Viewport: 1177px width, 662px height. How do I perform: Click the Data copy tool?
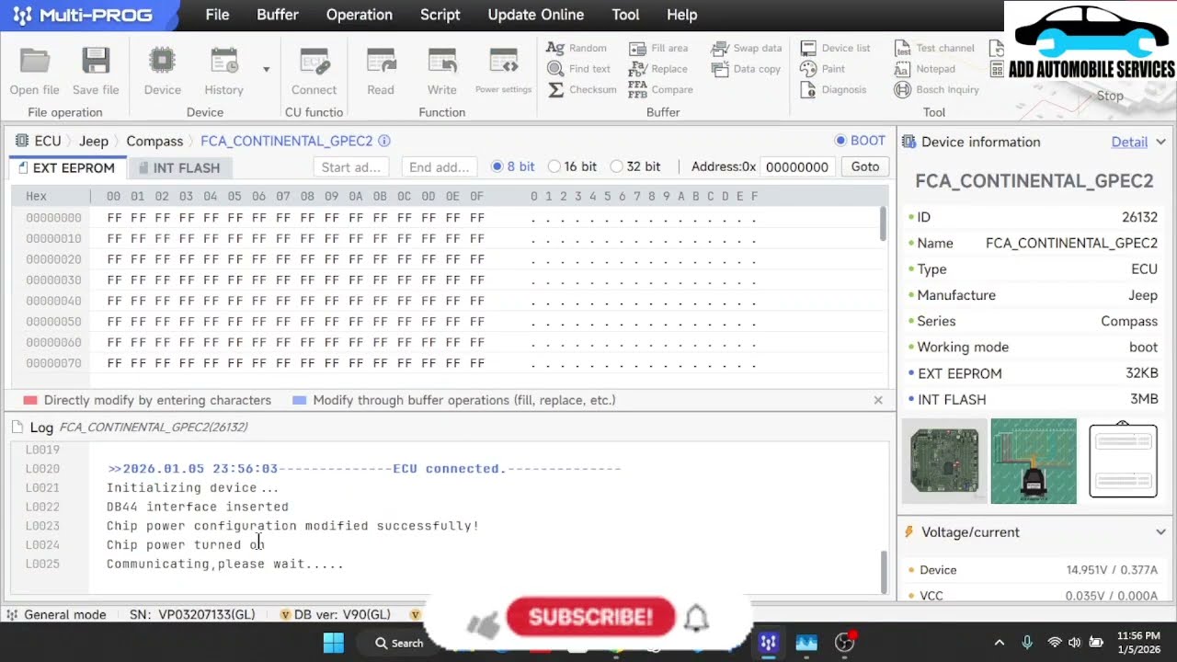tap(746, 69)
